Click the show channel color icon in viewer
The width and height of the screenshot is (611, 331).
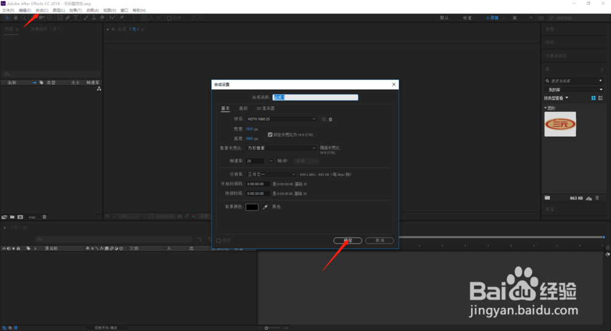click(x=194, y=216)
